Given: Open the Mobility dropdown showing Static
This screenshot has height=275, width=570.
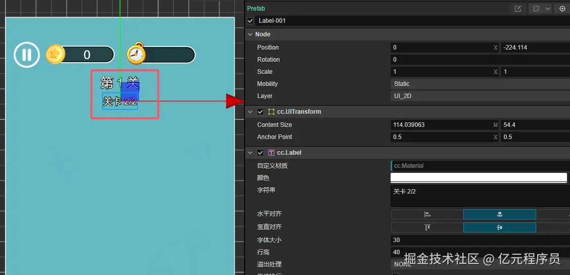Looking at the screenshot, I should click(x=480, y=84).
